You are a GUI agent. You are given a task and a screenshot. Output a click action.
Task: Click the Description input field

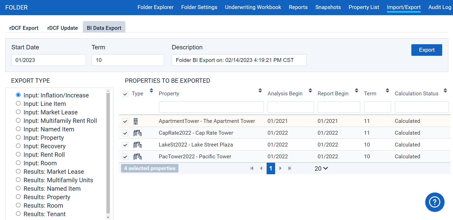click(x=239, y=60)
